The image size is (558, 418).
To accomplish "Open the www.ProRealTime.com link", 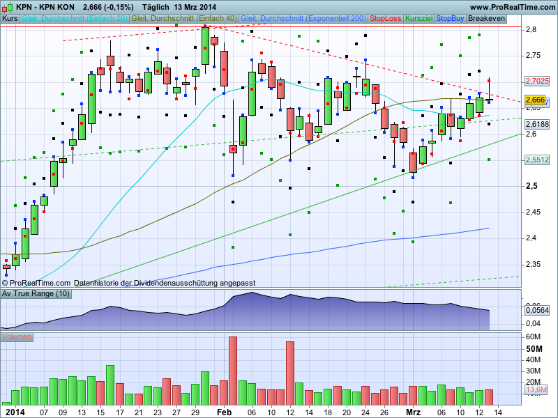I will (513, 7).
